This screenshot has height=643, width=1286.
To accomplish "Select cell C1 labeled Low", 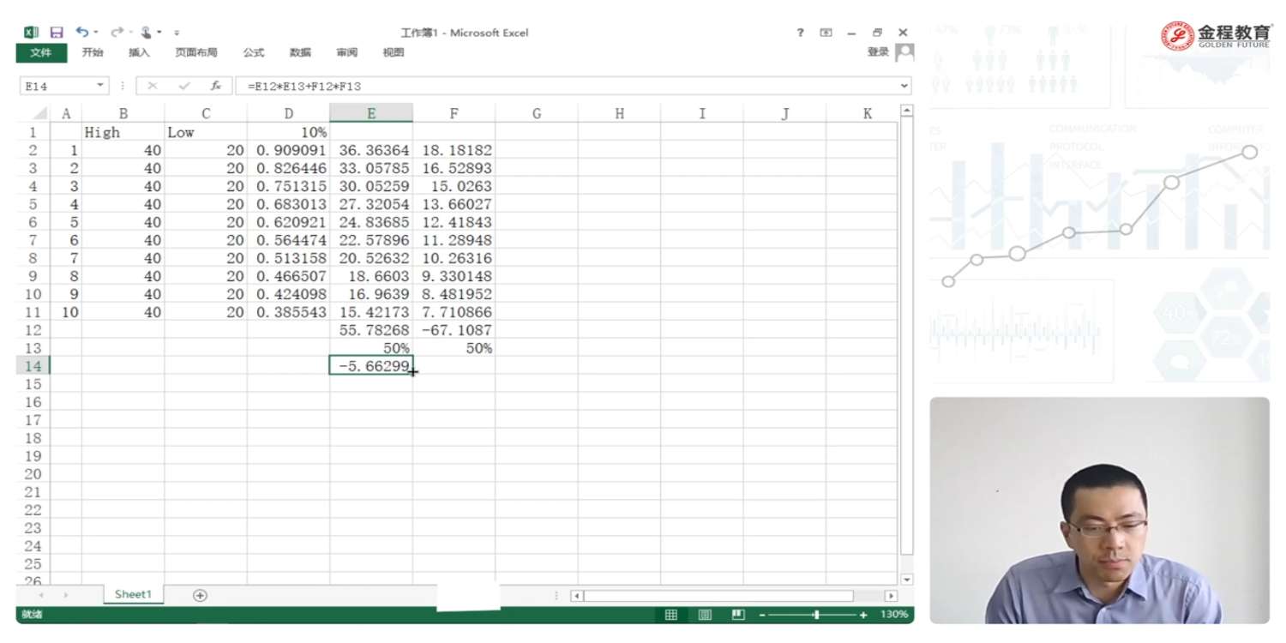I will tap(206, 132).
